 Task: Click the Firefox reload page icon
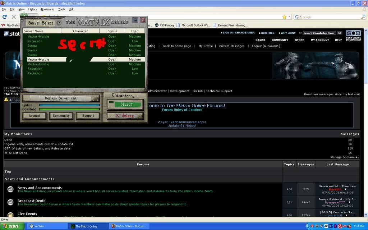click(5, 17)
